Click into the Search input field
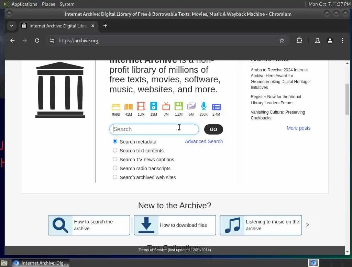 pos(154,129)
